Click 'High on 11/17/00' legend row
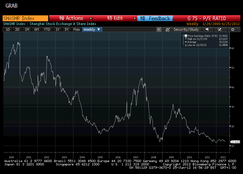The height and width of the screenshot is (174, 243). (x=197, y=39)
